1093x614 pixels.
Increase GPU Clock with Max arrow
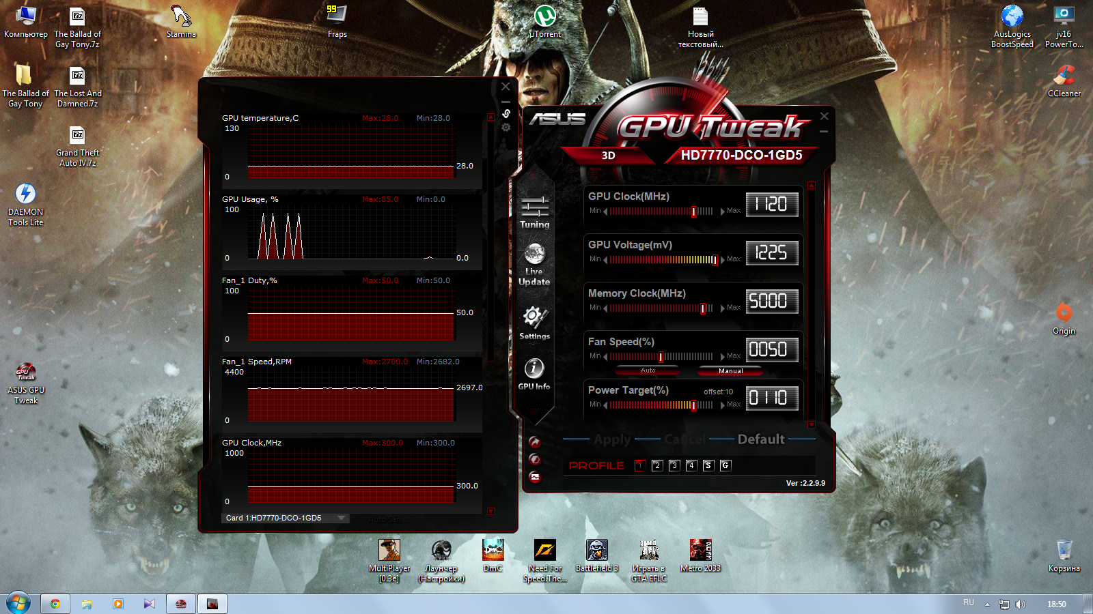click(x=723, y=211)
